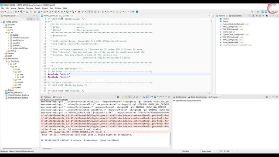Viewport: 279px width, 157px height.
Task: Expand the Drivers folder
Action: [4, 53]
